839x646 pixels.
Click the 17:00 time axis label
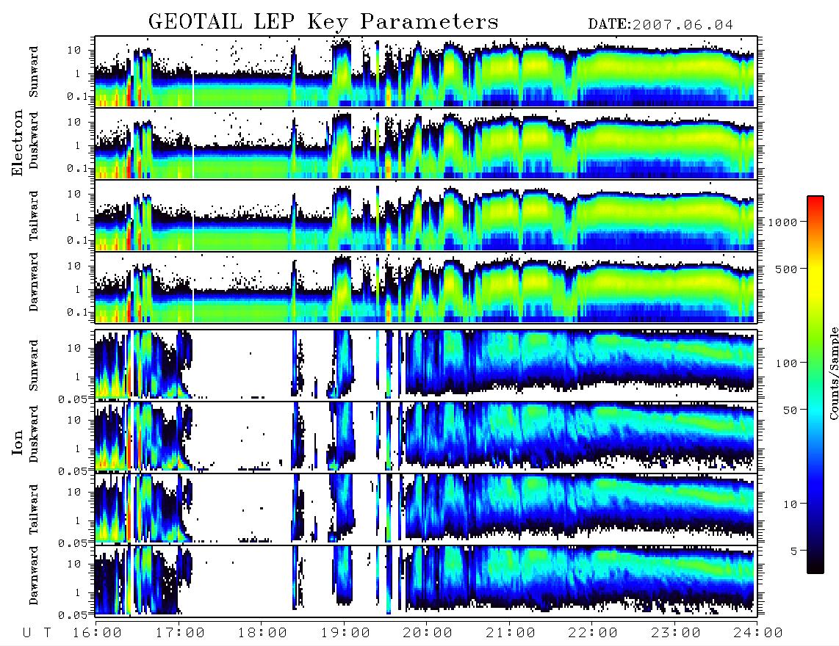point(180,633)
